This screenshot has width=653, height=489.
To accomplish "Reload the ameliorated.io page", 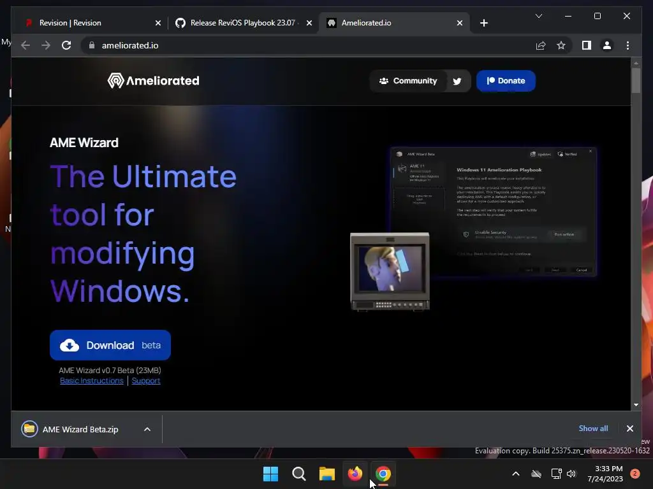I will [66, 45].
